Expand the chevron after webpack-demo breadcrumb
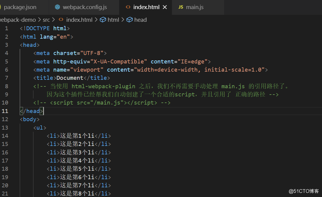Viewport: 322px width, 197px height. (39, 20)
